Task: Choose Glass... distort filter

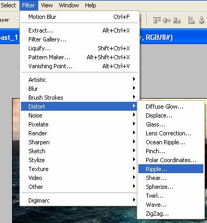Action: pyautogui.click(x=171, y=124)
